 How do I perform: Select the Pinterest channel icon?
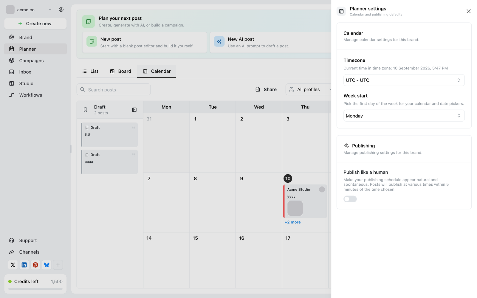tap(35, 265)
